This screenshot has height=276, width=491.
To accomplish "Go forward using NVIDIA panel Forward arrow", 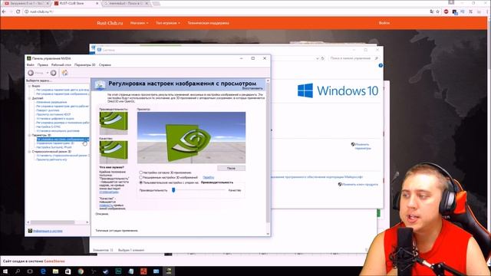I will pyautogui.click(x=53, y=73).
